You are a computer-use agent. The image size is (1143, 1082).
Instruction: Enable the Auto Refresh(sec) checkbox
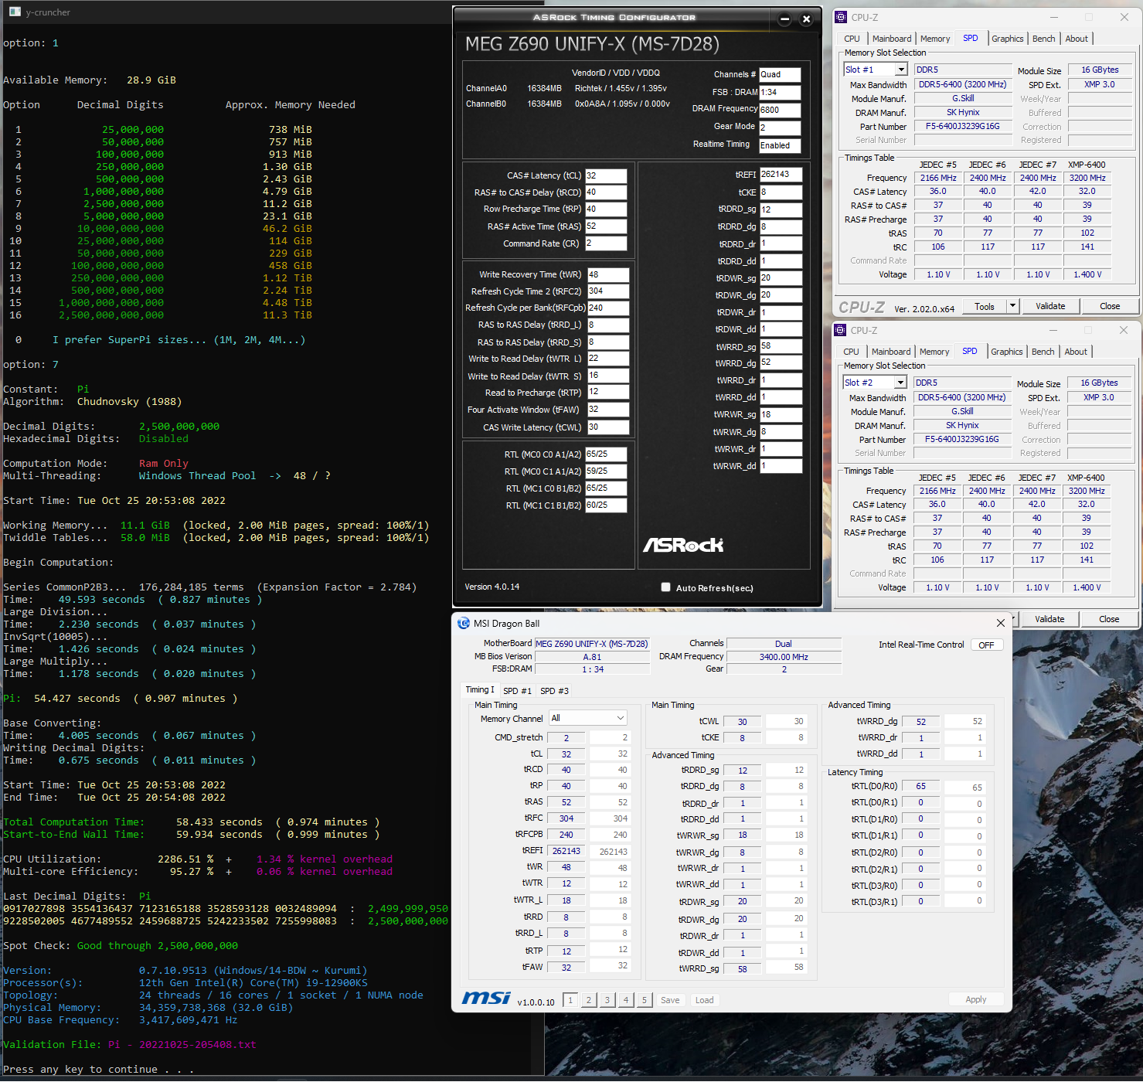pos(665,587)
